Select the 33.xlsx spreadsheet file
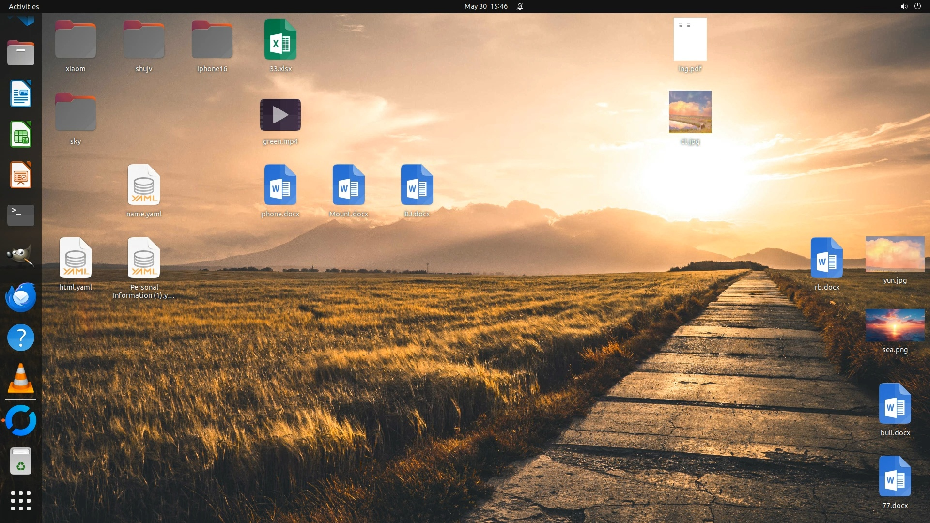 coord(280,40)
